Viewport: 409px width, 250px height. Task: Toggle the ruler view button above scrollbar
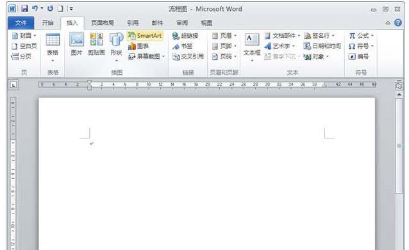coord(399,86)
